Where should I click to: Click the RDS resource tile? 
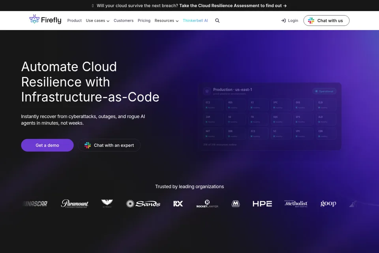[x=236, y=105]
